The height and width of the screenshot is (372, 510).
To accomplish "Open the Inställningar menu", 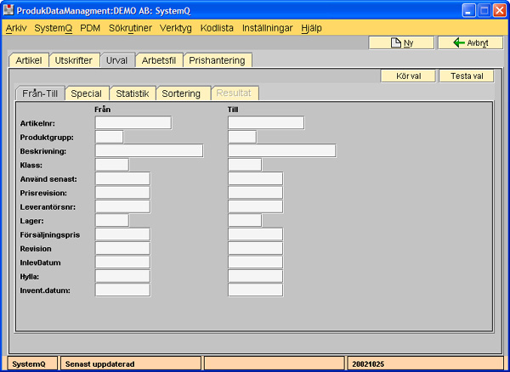I will pyautogui.click(x=268, y=28).
